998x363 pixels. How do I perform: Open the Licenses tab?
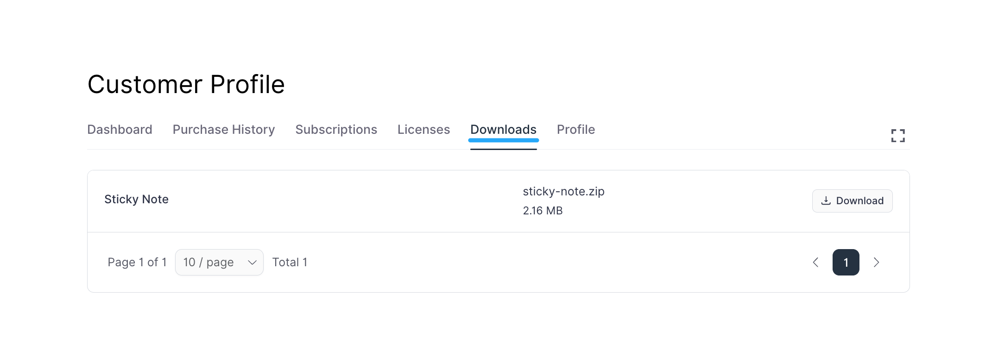pos(423,130)
